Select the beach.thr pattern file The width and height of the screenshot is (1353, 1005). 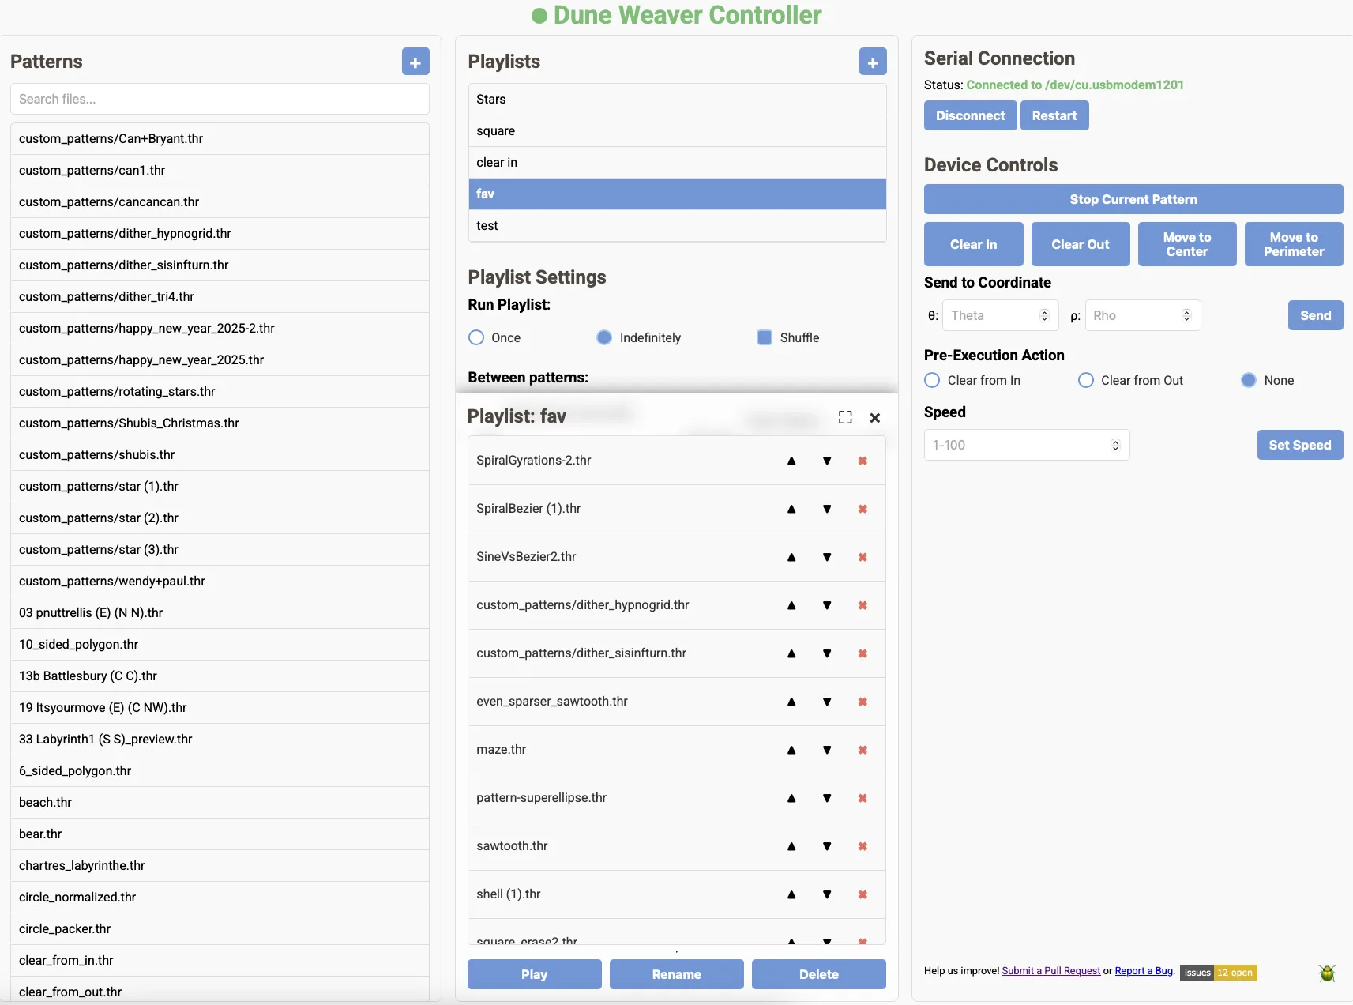(x=46, y=802)
